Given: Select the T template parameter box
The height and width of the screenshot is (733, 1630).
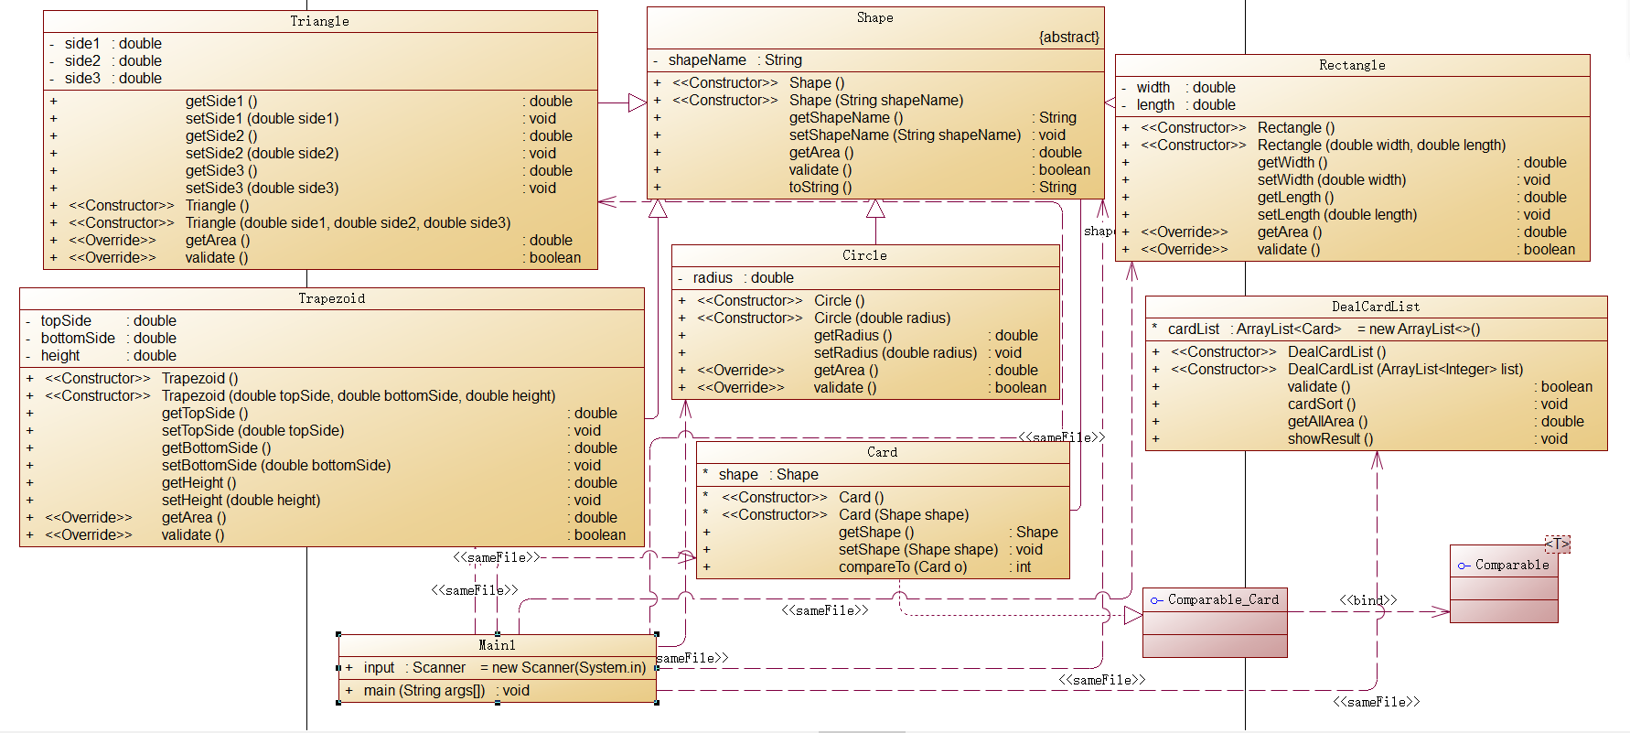Looking at the screenshot, I should [1557, 544].
